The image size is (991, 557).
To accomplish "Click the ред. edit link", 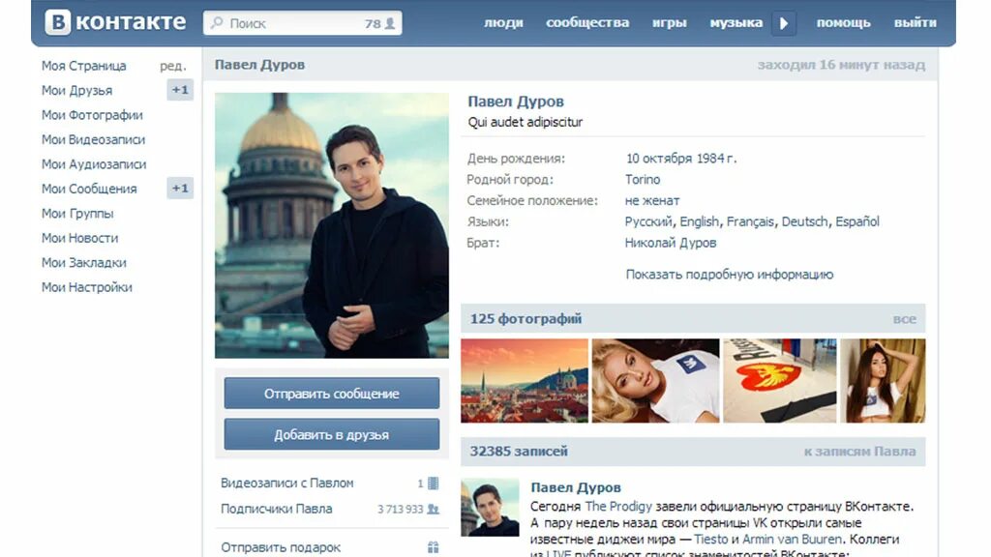I will [173, 66].
